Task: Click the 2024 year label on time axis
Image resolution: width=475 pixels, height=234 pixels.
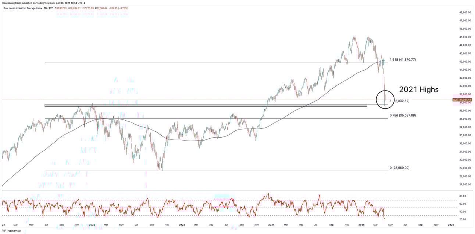Action: (271, 224)
